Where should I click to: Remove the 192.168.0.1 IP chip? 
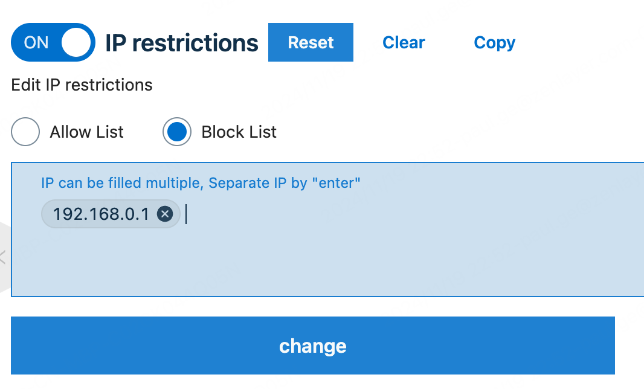(164, 214)
